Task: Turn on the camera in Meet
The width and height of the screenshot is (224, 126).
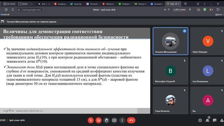Action: pos(99,120)
